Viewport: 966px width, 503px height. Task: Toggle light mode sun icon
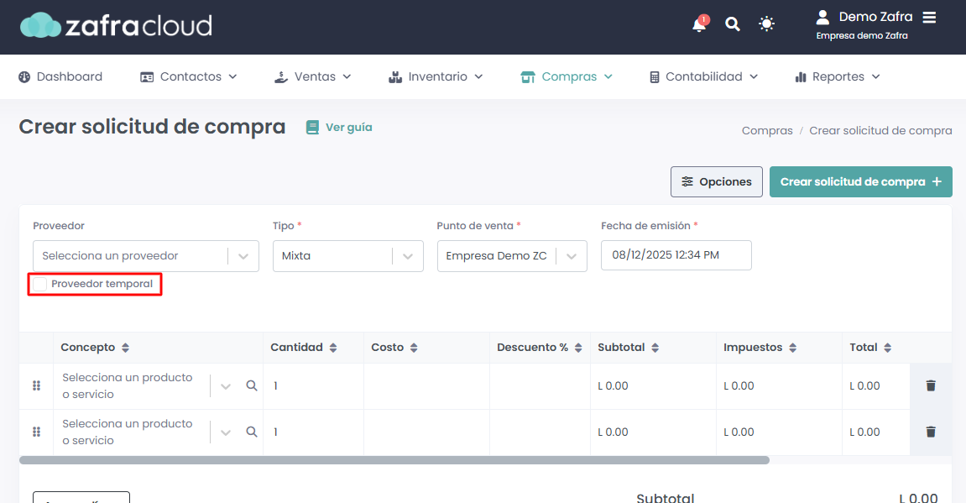[x=766, y=24]
